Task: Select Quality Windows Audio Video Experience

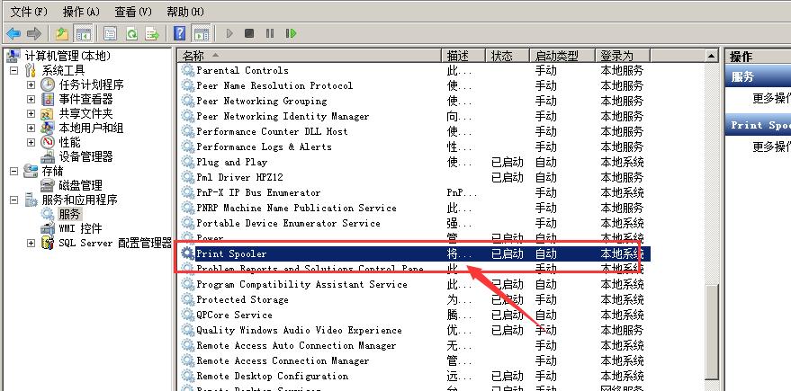Action: click(299, 331)
